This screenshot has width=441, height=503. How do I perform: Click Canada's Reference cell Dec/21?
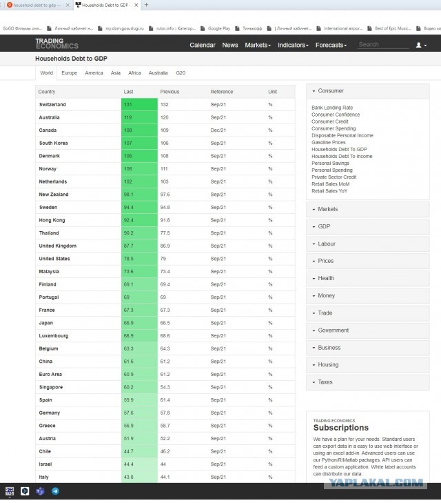click(x=218, y=130)
